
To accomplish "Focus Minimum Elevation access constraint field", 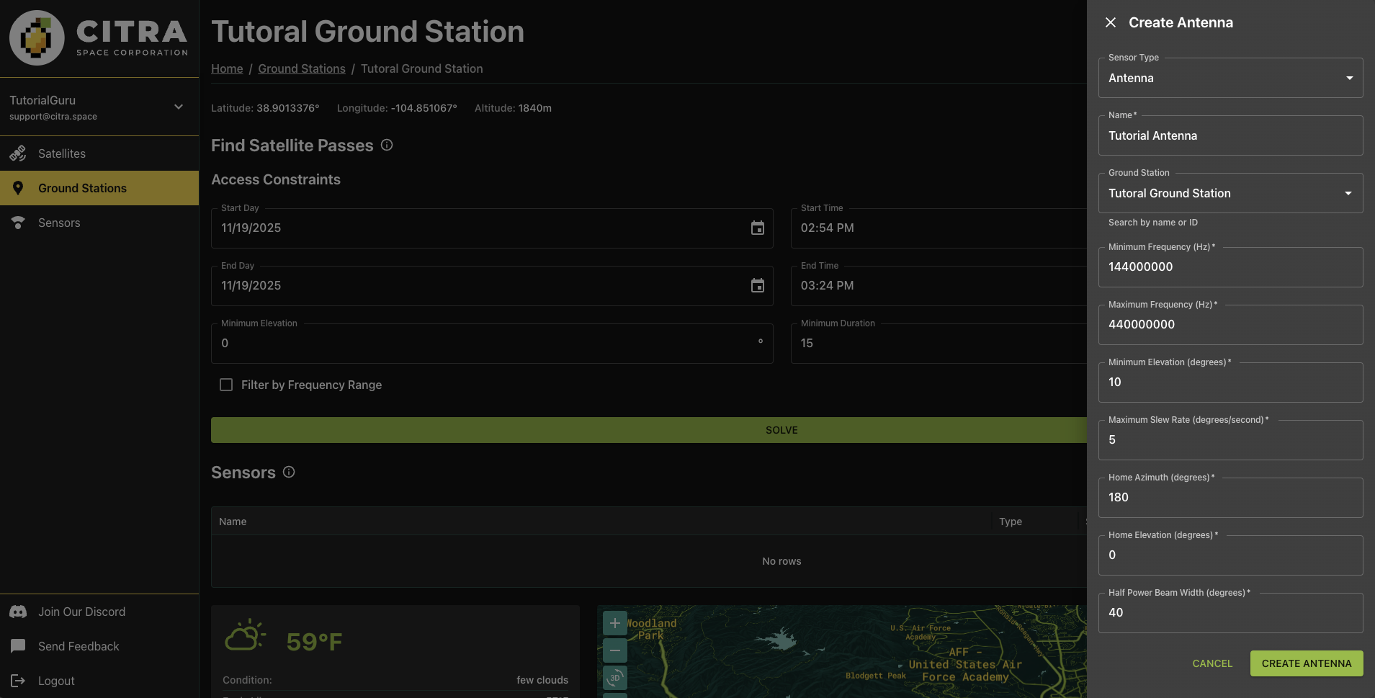I will tap(492, 344).
